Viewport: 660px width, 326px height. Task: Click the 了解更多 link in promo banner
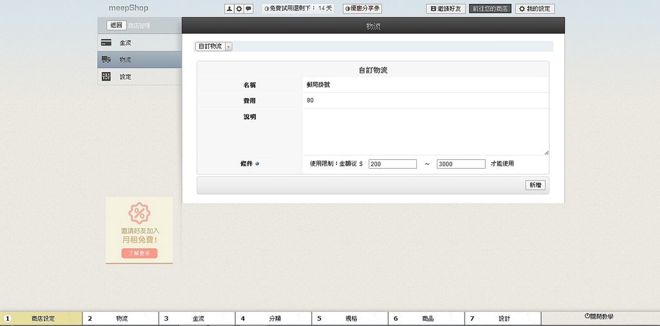coord(139,253)
